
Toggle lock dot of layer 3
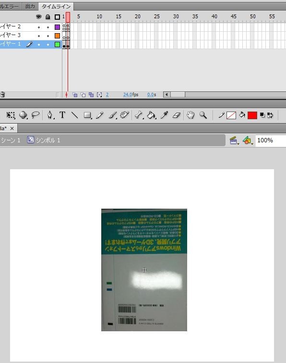[48, 36]
